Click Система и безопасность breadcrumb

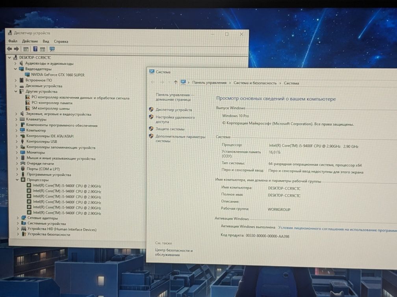coord(255,83)
